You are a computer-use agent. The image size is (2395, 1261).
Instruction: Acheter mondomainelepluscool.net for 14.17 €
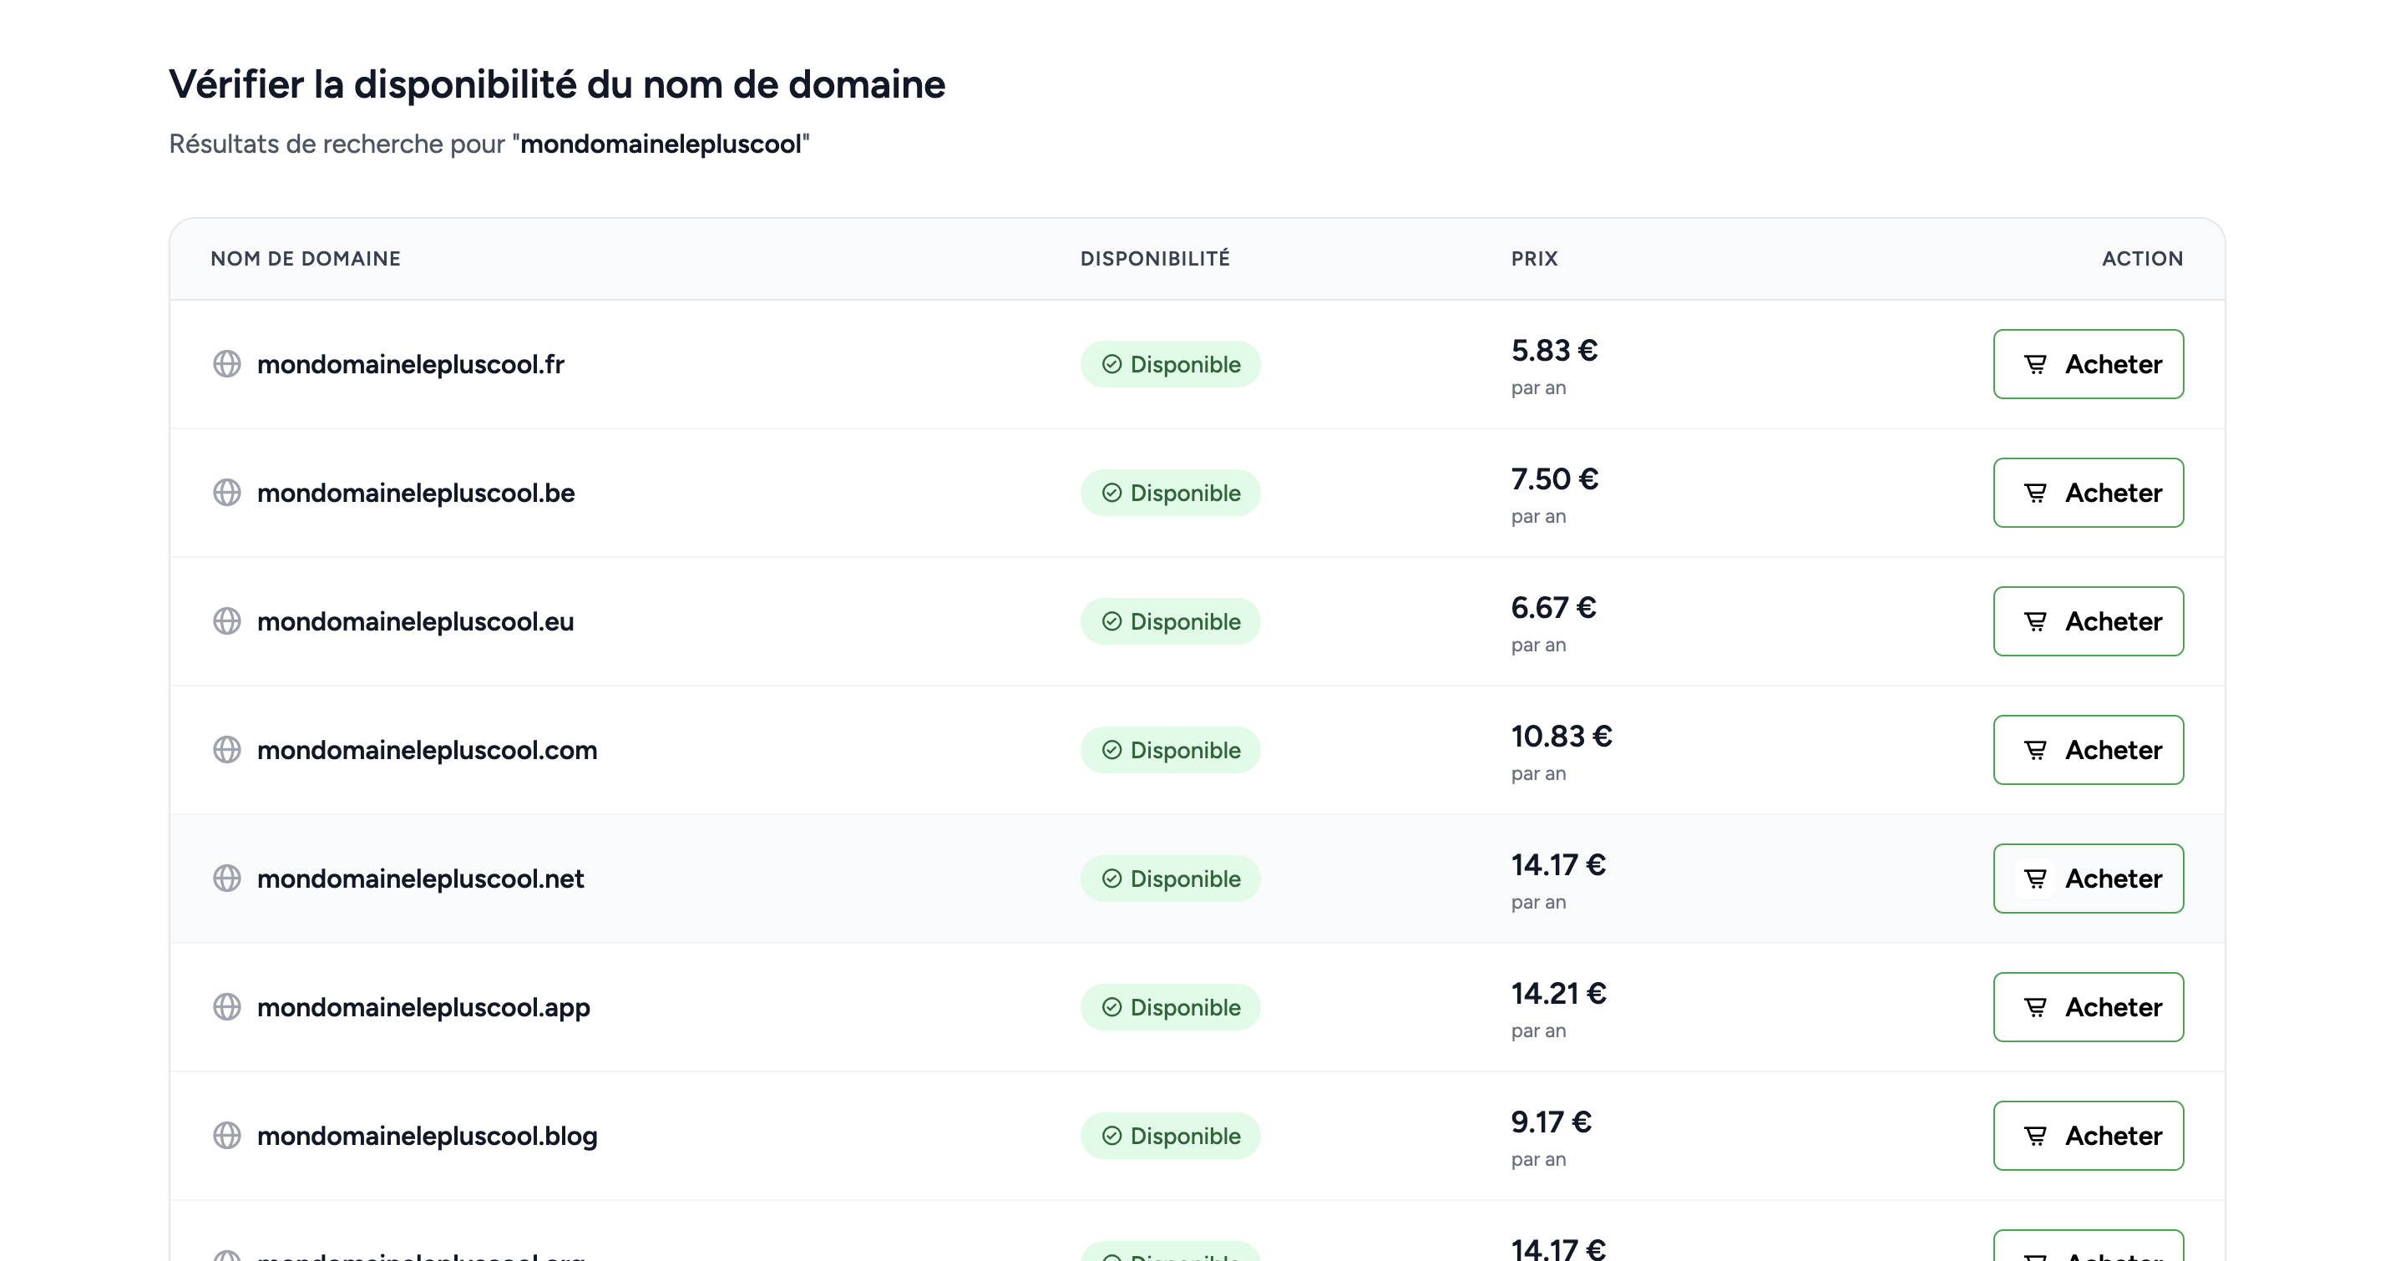(2089, 878)
